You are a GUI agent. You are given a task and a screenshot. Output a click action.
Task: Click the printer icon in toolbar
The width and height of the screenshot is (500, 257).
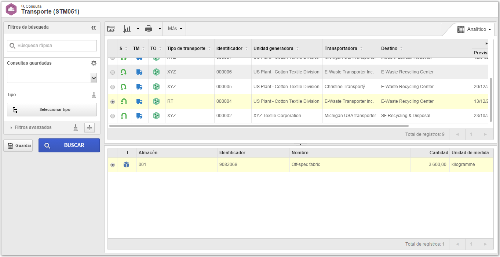click(x=149, y=29)
